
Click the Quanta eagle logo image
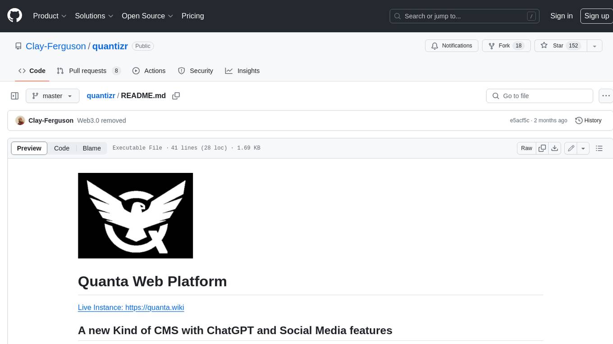pyautogui.click(x=135, y=216)
